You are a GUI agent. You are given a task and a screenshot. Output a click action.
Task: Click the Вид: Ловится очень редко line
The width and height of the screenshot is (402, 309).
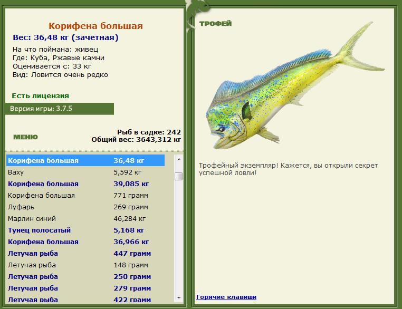pyautogui.click(x=60, y=74)
